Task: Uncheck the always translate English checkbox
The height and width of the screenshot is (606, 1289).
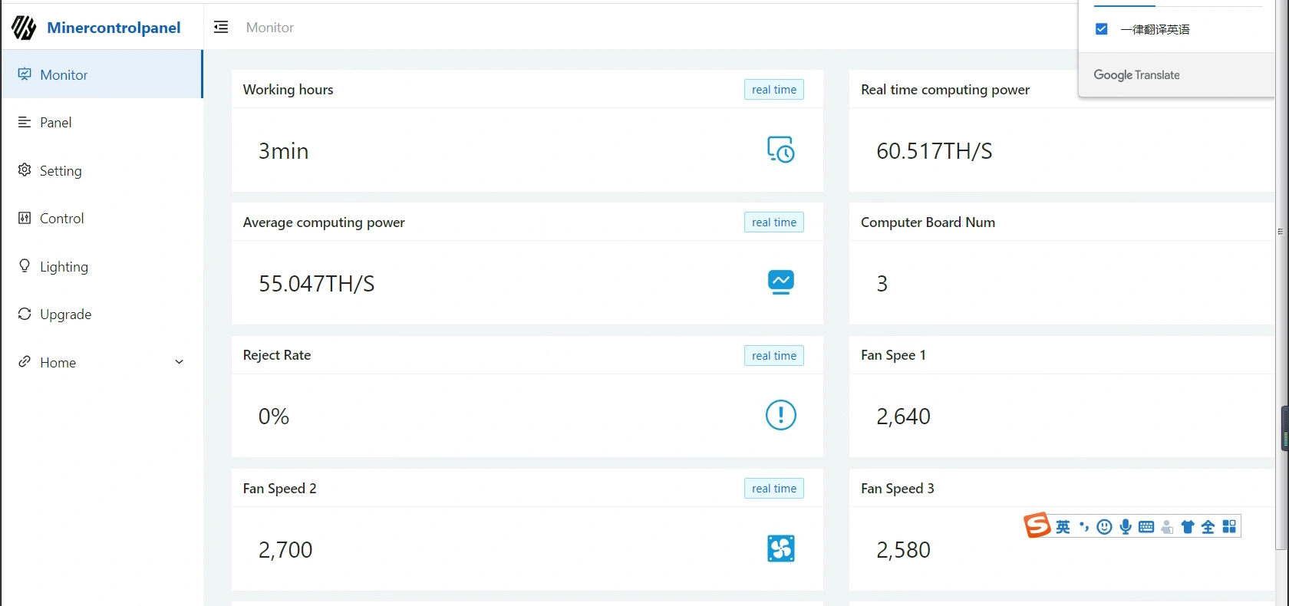Action: (1102, 29)
